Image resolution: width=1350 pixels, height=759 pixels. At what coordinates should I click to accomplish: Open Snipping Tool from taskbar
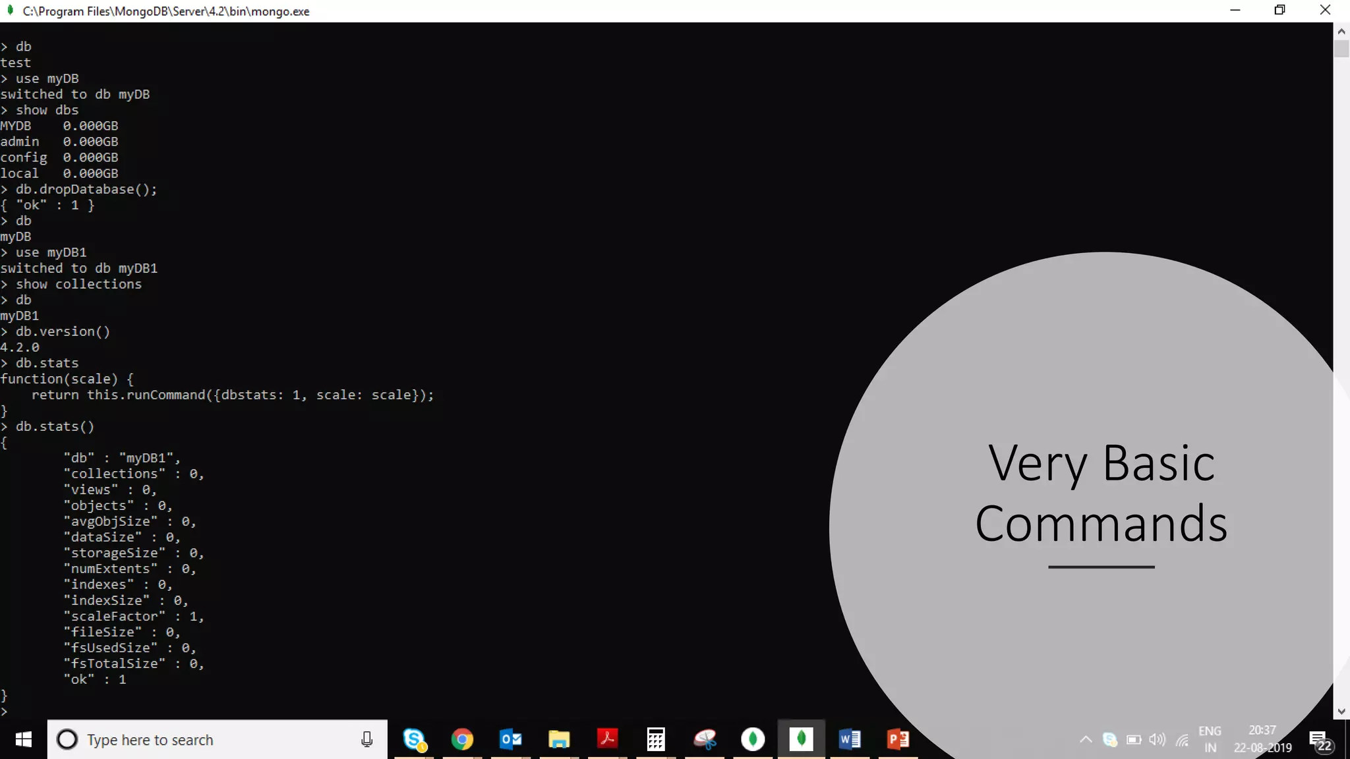(x=705, y=739)
